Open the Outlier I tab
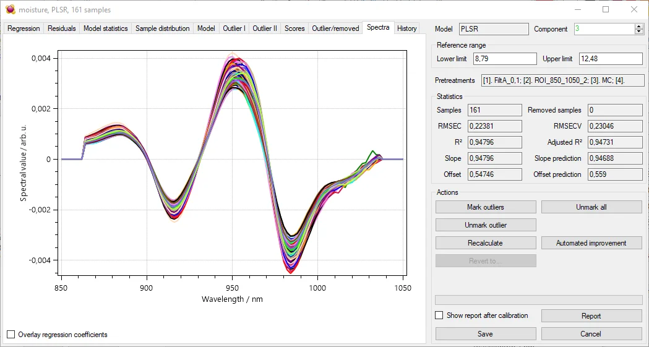 234,28
